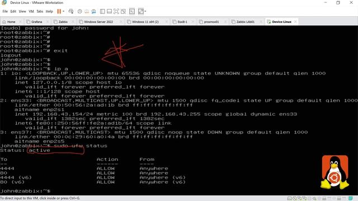Click the 'sudo ufw status' command line
The height and width of the screenshot is (201, 358).
pyautogui.click(x=54, y=146)
